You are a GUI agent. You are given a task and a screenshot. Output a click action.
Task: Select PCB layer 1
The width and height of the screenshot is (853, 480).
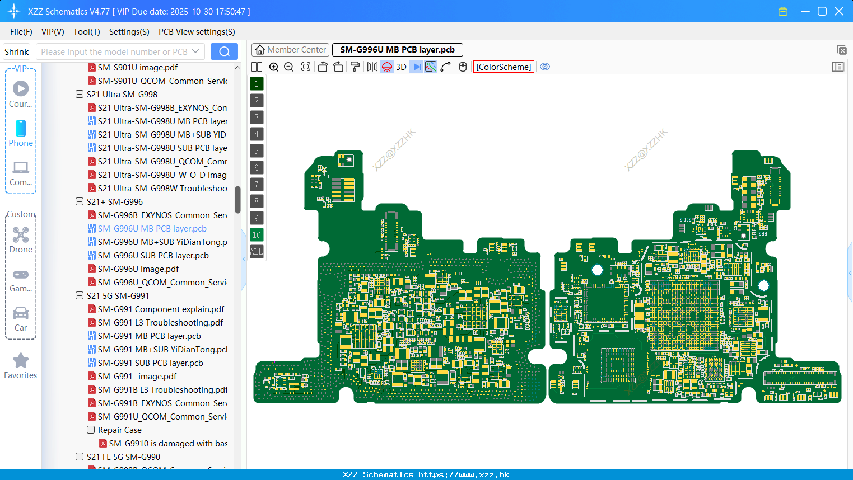257,83
